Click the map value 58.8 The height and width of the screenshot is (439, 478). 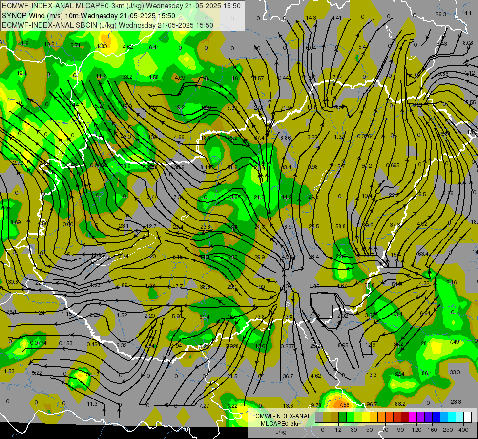coord(340,226)
